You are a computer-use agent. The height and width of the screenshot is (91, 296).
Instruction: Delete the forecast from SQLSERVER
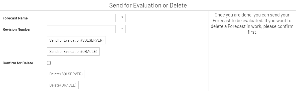66,74
